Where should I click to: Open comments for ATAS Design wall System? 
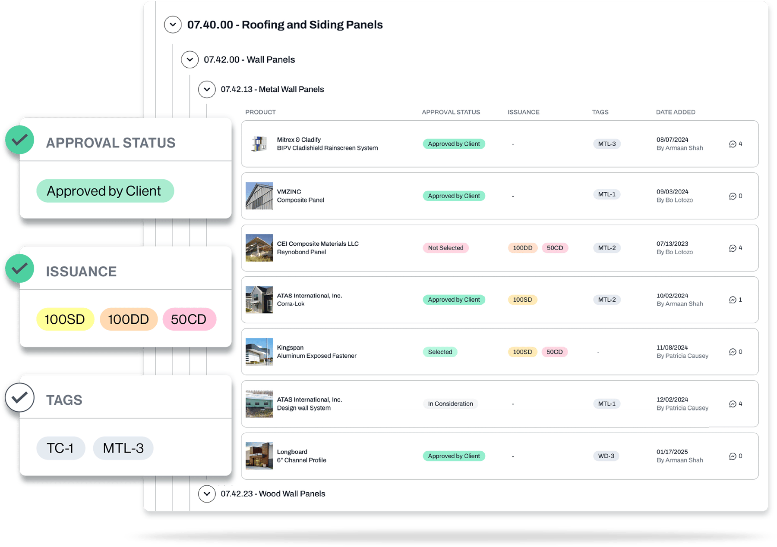click(733, 404)
